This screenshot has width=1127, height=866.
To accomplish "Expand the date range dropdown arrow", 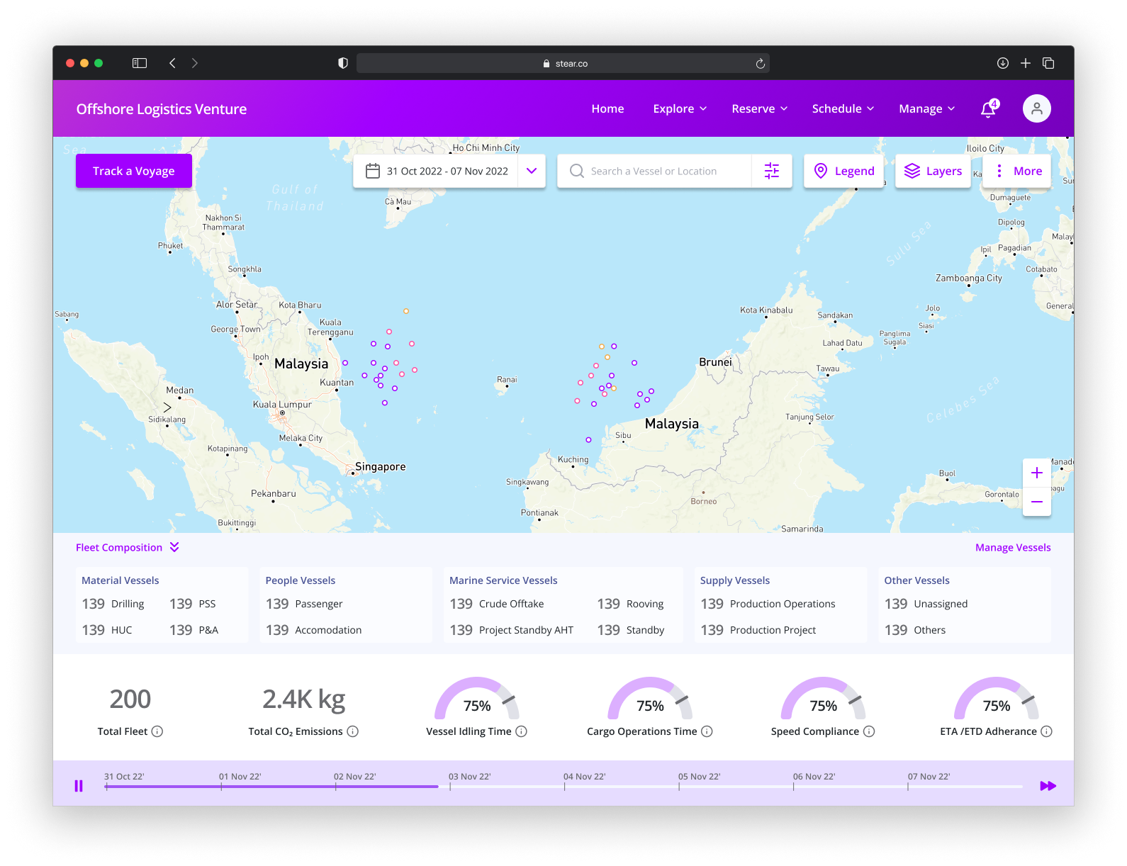I will (532, 171).
